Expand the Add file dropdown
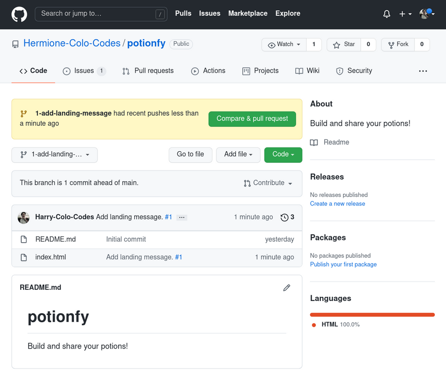Viewport: 446px width, 375px height. (238, 155)
